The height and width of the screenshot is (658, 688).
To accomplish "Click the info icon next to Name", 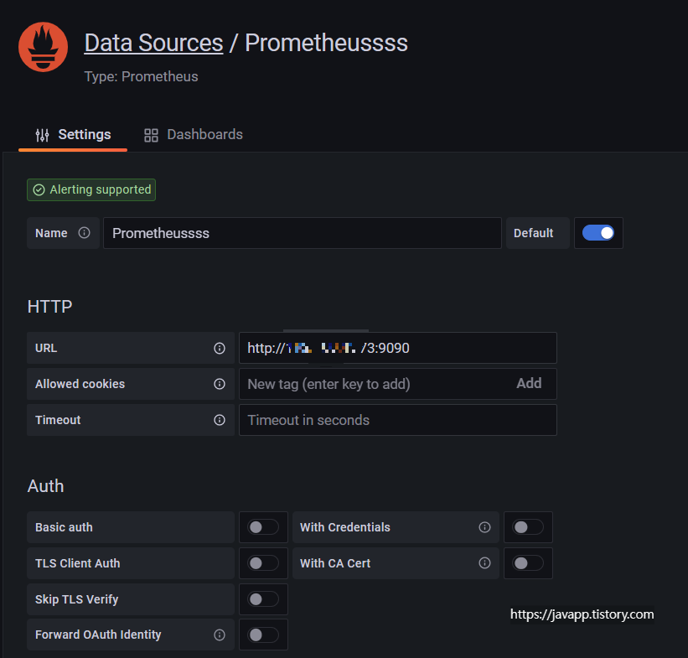I will pos(84,233).
